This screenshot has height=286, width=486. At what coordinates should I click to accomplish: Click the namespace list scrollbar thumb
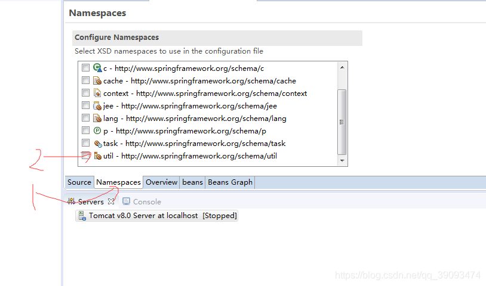[x=342, y=122]
